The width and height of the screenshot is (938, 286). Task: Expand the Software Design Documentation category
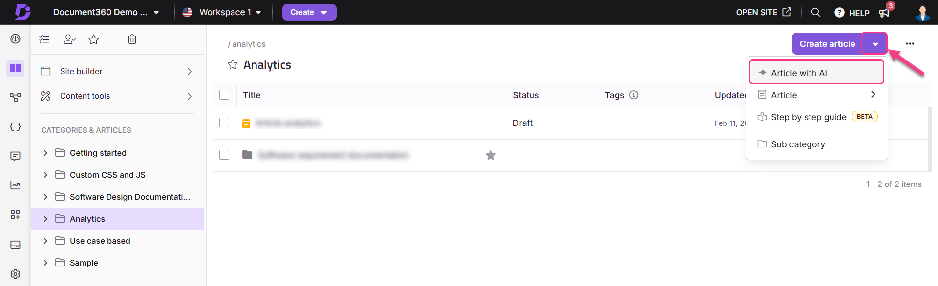click(x=45, y=197)
